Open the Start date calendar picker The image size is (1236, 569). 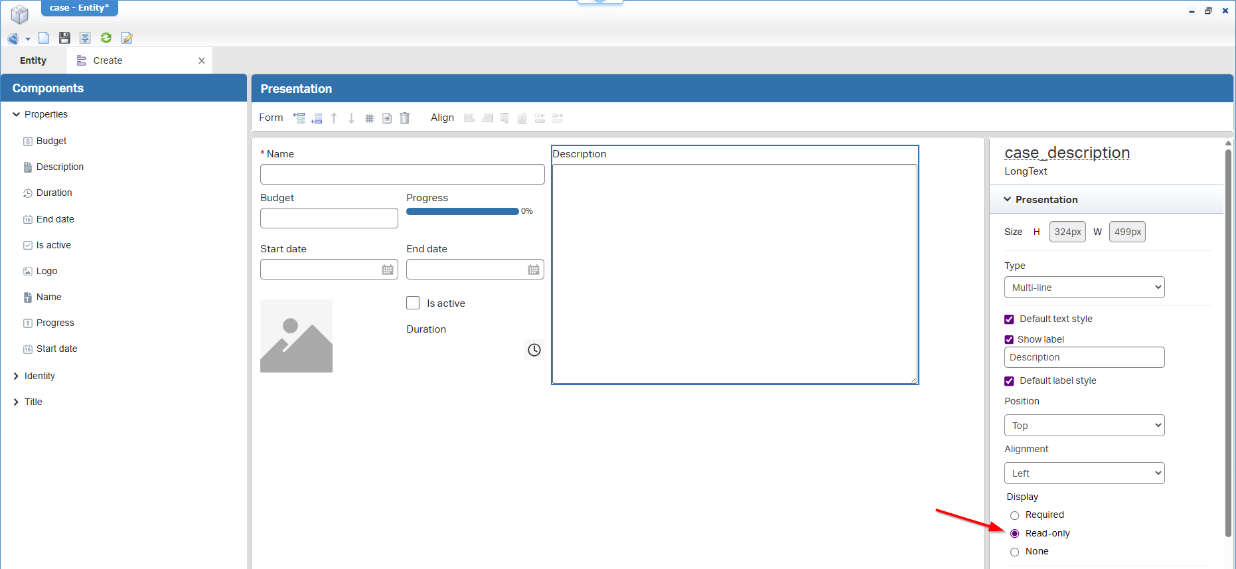388,270
